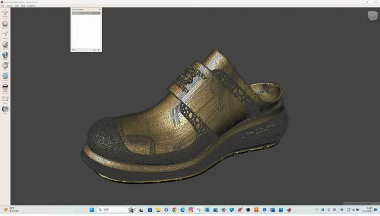Duplicate object via Object Browser bottom icon

94,50
